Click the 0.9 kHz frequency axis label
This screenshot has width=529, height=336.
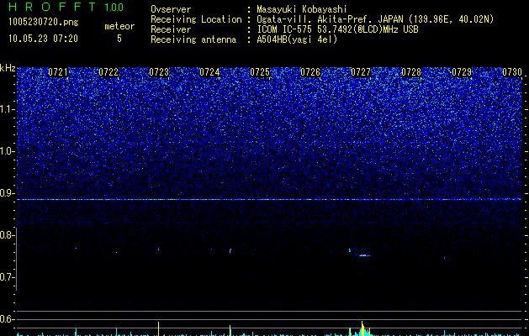tap(7, 193)
